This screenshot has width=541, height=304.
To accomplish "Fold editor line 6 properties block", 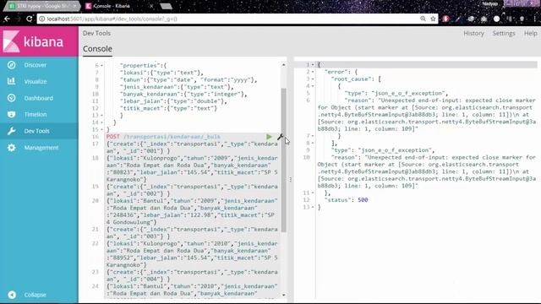I will pos(101,66).
